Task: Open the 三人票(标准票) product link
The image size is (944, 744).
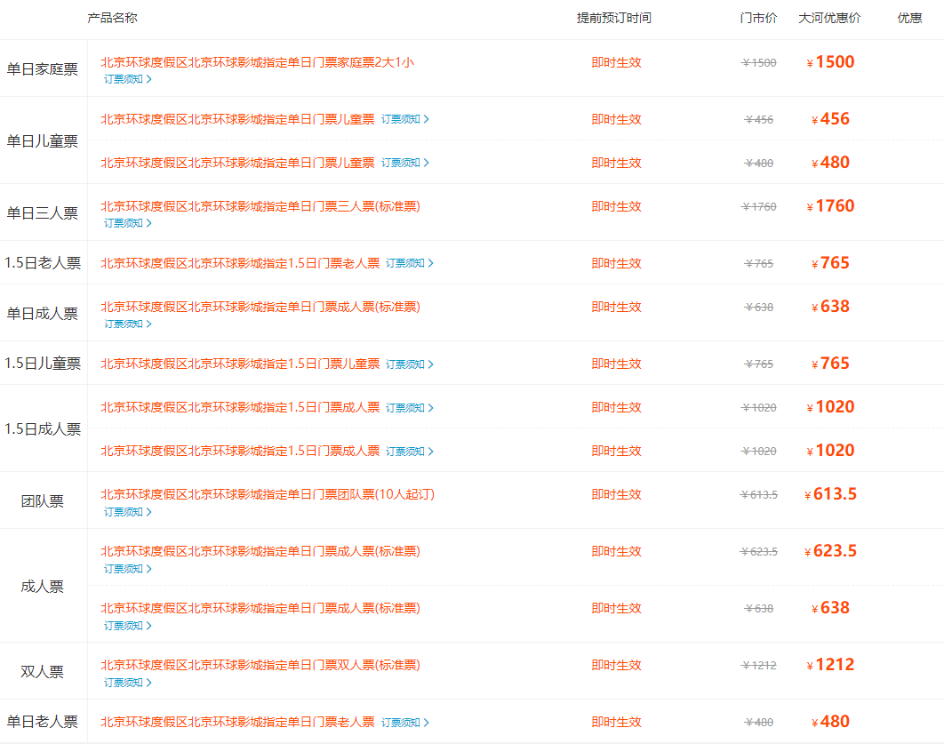Action: pos(260,206)
